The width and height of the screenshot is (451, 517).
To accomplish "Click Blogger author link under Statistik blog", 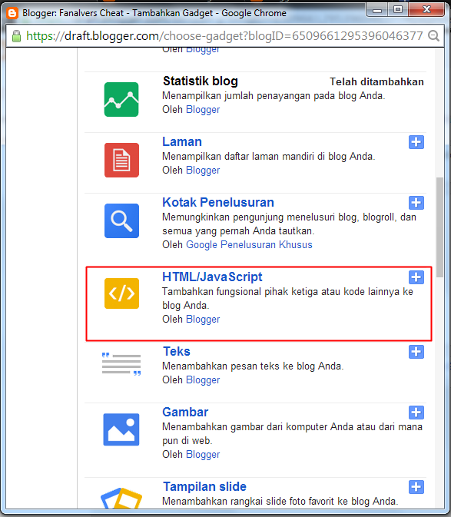I will [x=203, y=109].
